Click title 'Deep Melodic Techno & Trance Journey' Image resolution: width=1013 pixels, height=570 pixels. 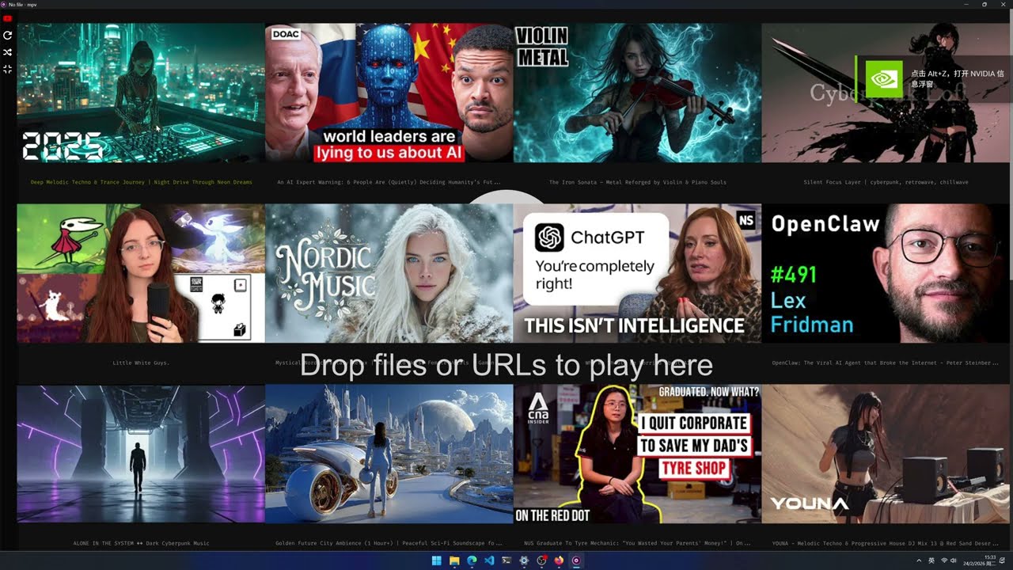tap(141, 182)
